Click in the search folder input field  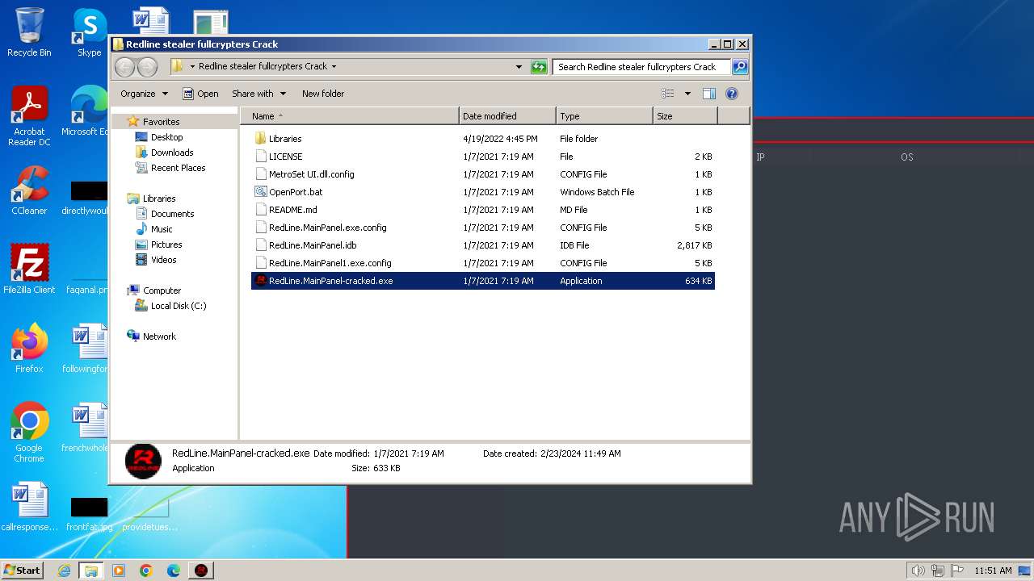tap(641, 67)
